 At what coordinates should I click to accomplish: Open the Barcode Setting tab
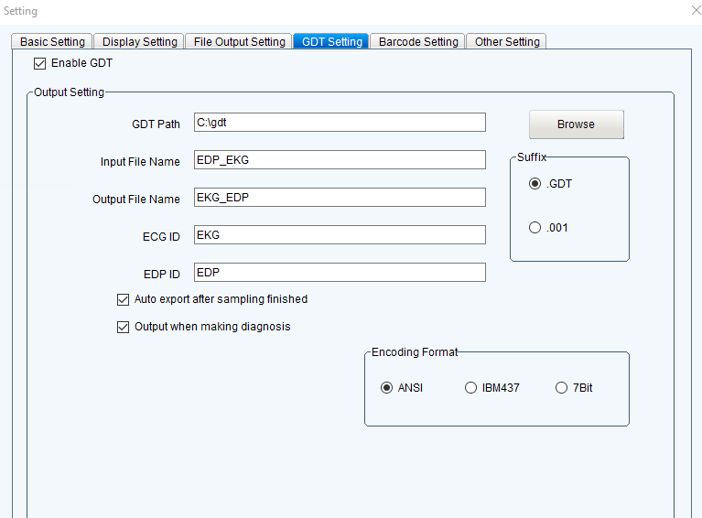(x=417, y=42)
